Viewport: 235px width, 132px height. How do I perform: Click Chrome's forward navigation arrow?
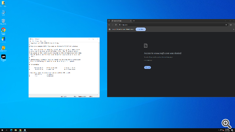112,25
